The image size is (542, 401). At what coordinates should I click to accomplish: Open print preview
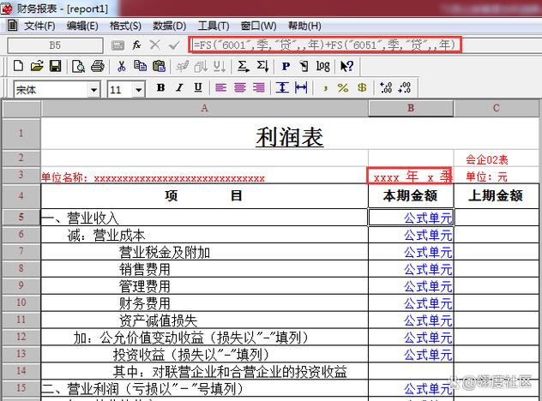78,66
